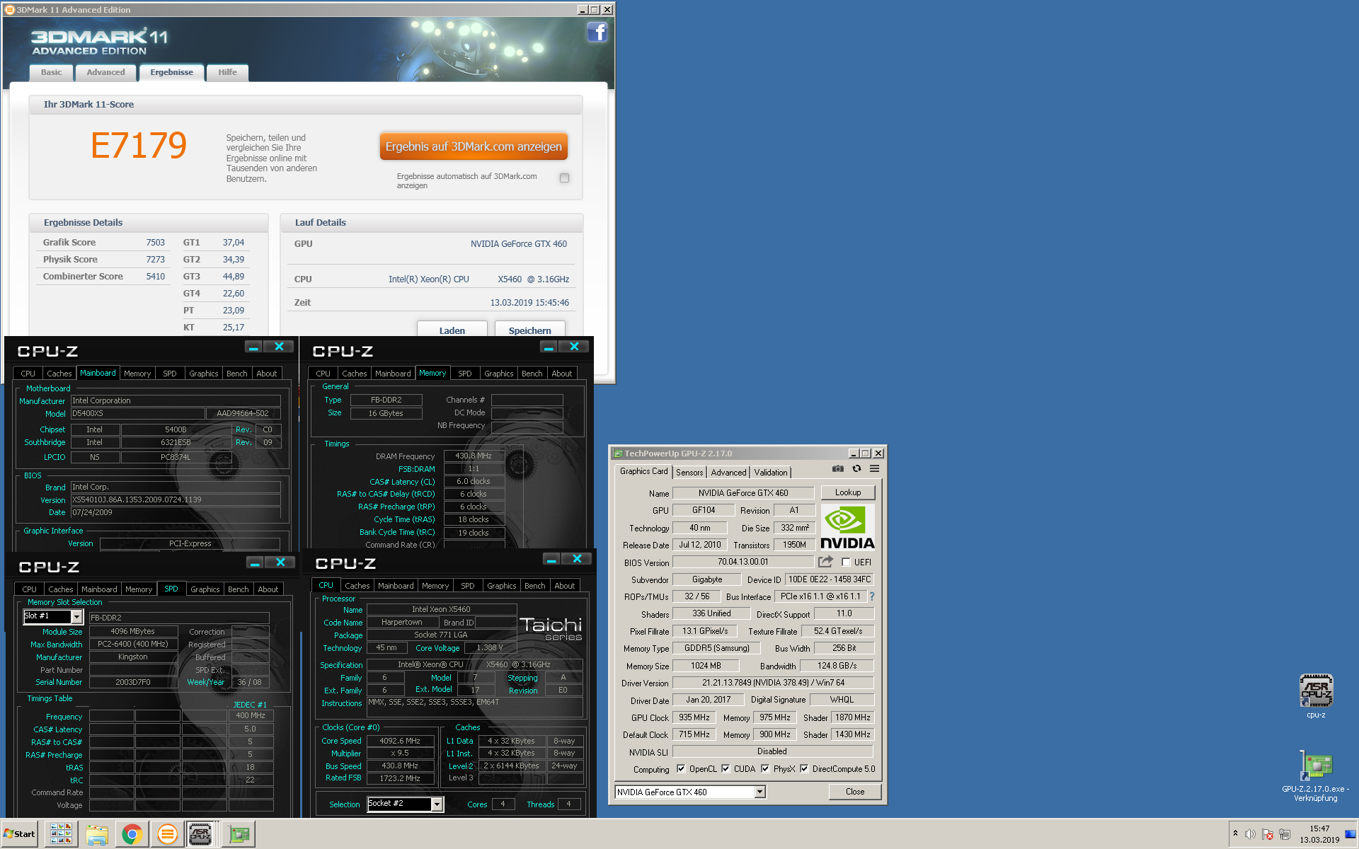Take a GPU-Z screenshot with camera icon
The height and width of the screenshot is (849, 1359).
point(838,469)
